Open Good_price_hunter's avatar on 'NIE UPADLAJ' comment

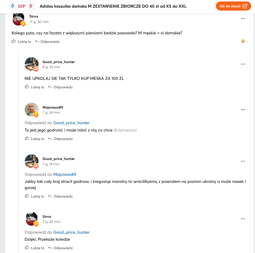point(31,64)
